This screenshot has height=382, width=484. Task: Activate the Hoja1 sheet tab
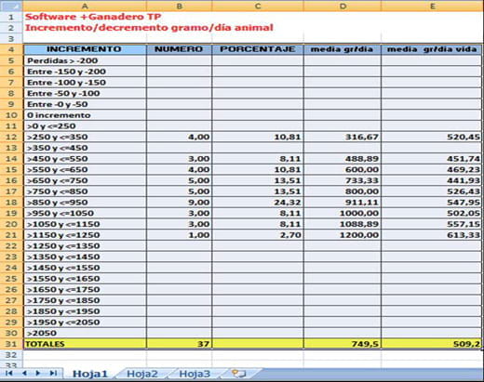tap(90, 374)
